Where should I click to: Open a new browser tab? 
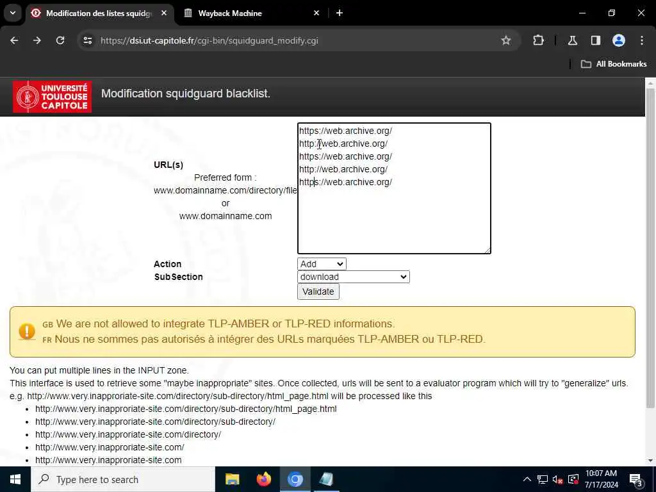340,13
